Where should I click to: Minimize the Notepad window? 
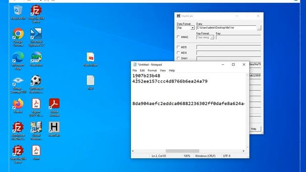click(x=223, y=64)
